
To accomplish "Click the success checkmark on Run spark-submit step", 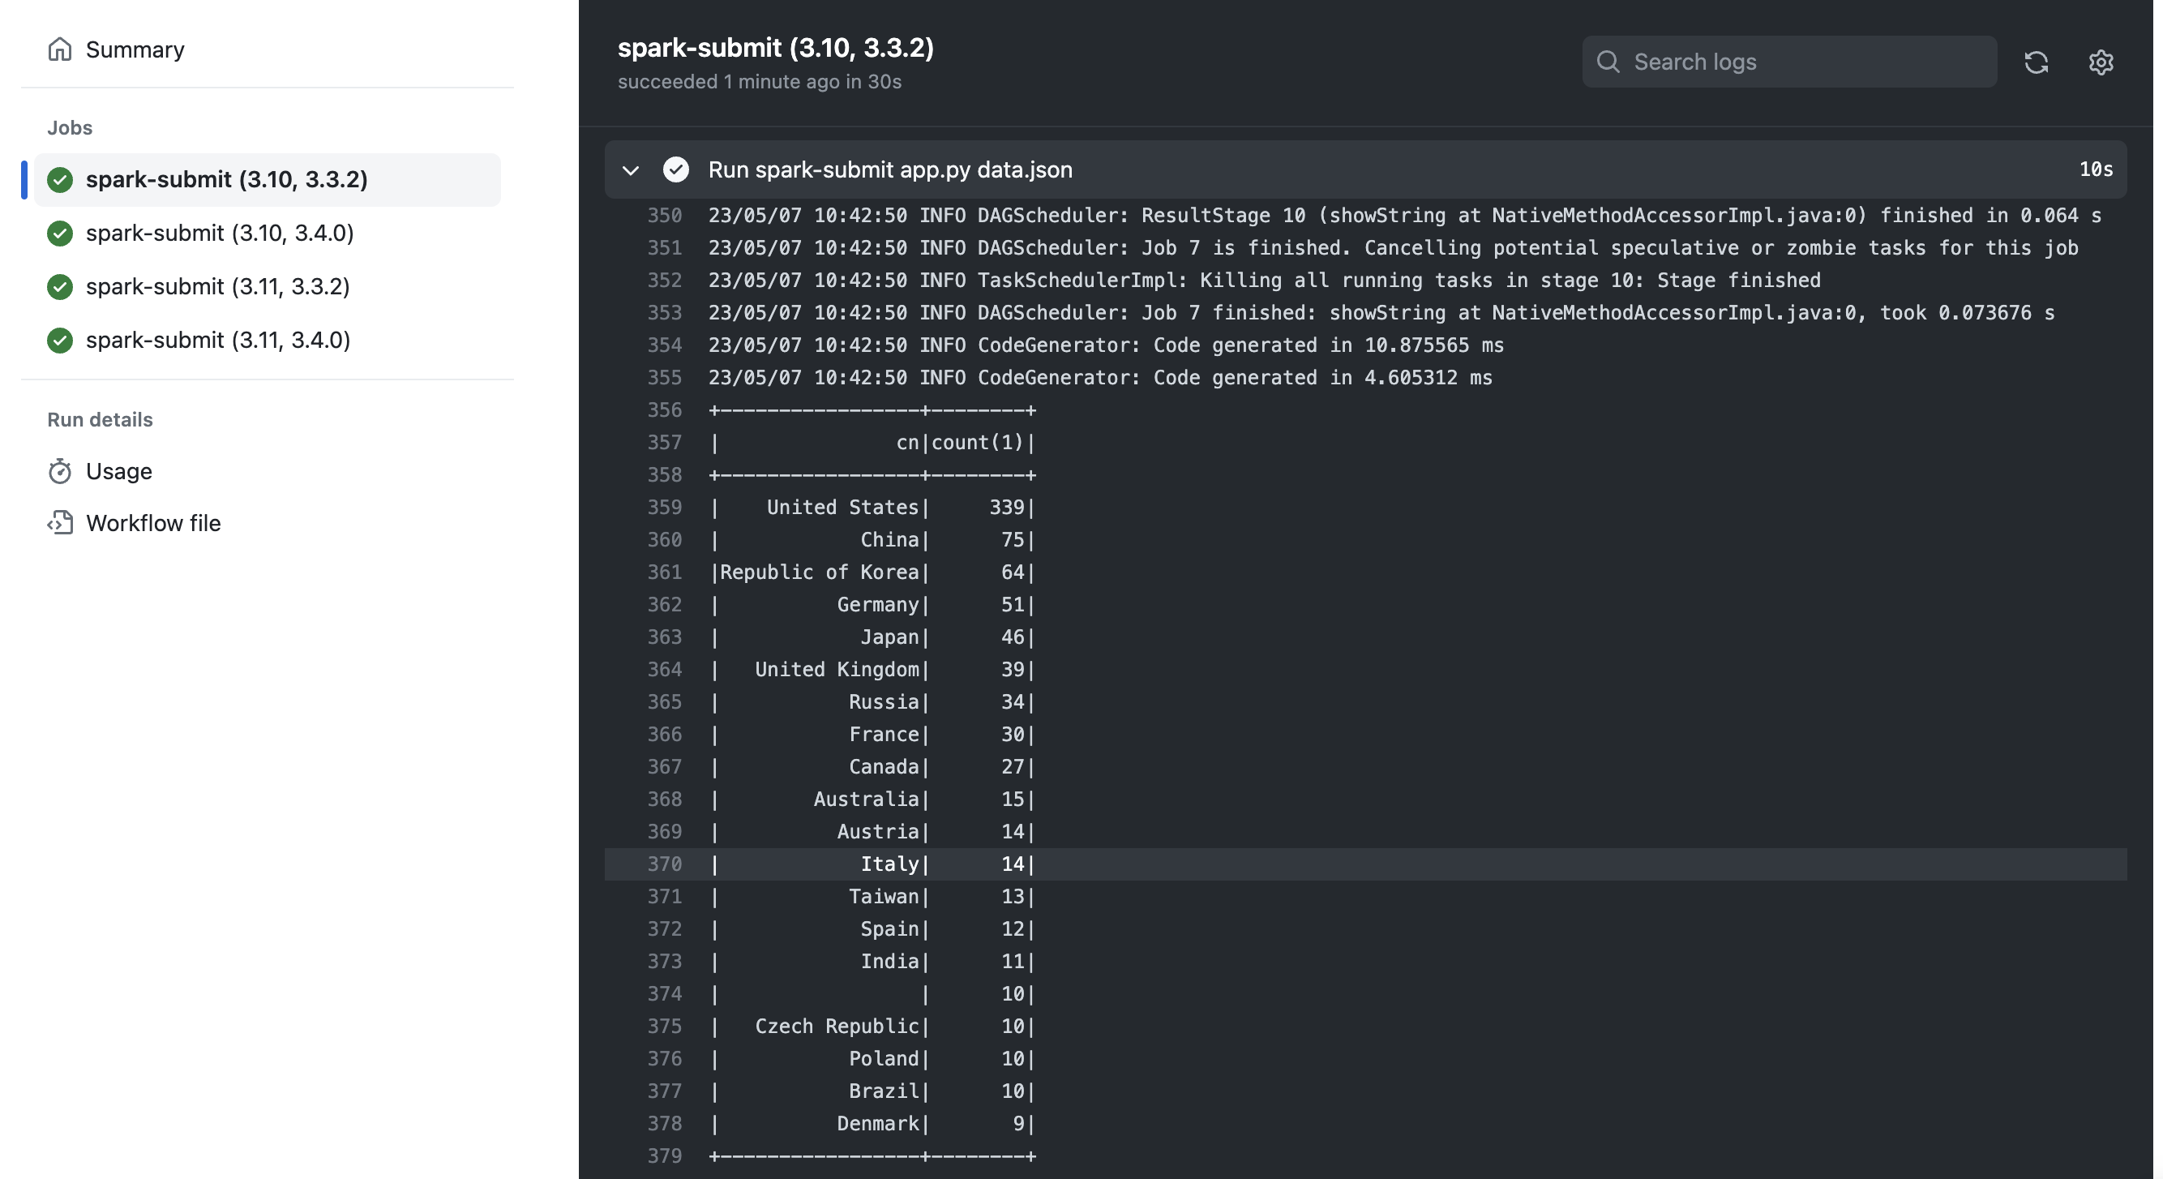I will [x=677, y=169].
